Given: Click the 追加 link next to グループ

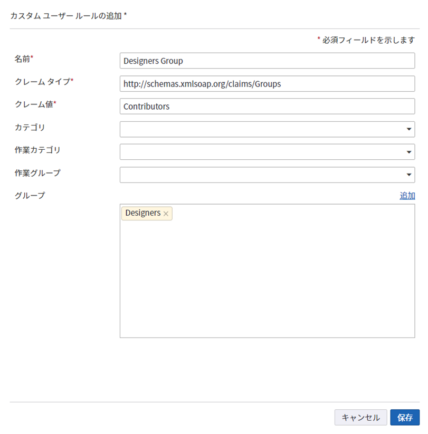Looking at the screenshot, I should pos(407,195).
